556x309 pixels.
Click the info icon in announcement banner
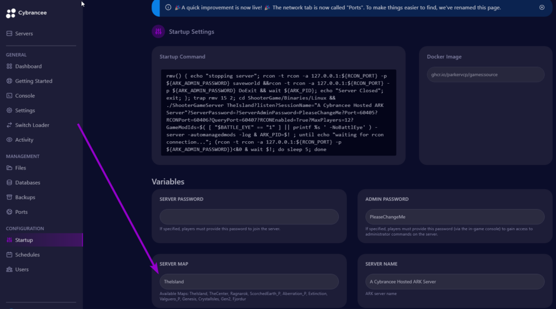[x=168, y=8]
